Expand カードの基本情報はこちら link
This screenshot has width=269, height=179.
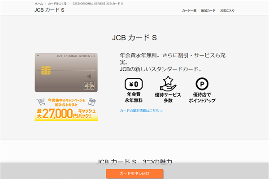point(141,111)
